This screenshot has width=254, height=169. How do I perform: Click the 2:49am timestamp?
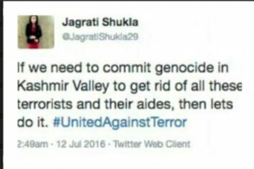pos(33,144)
